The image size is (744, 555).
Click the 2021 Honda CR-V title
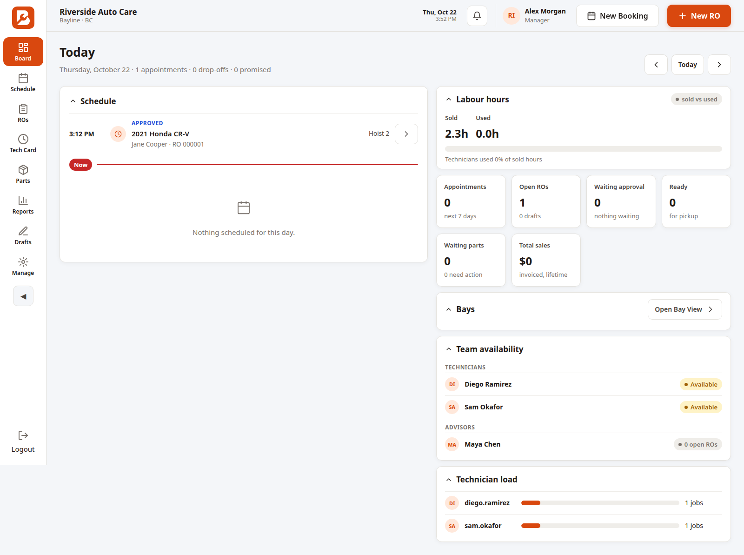point(160,134)
